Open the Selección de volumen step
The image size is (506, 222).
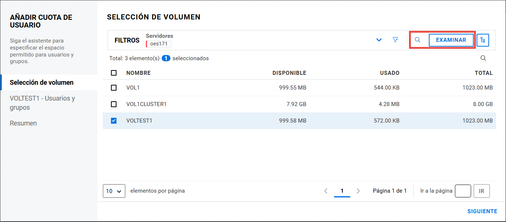pos(42,83)
